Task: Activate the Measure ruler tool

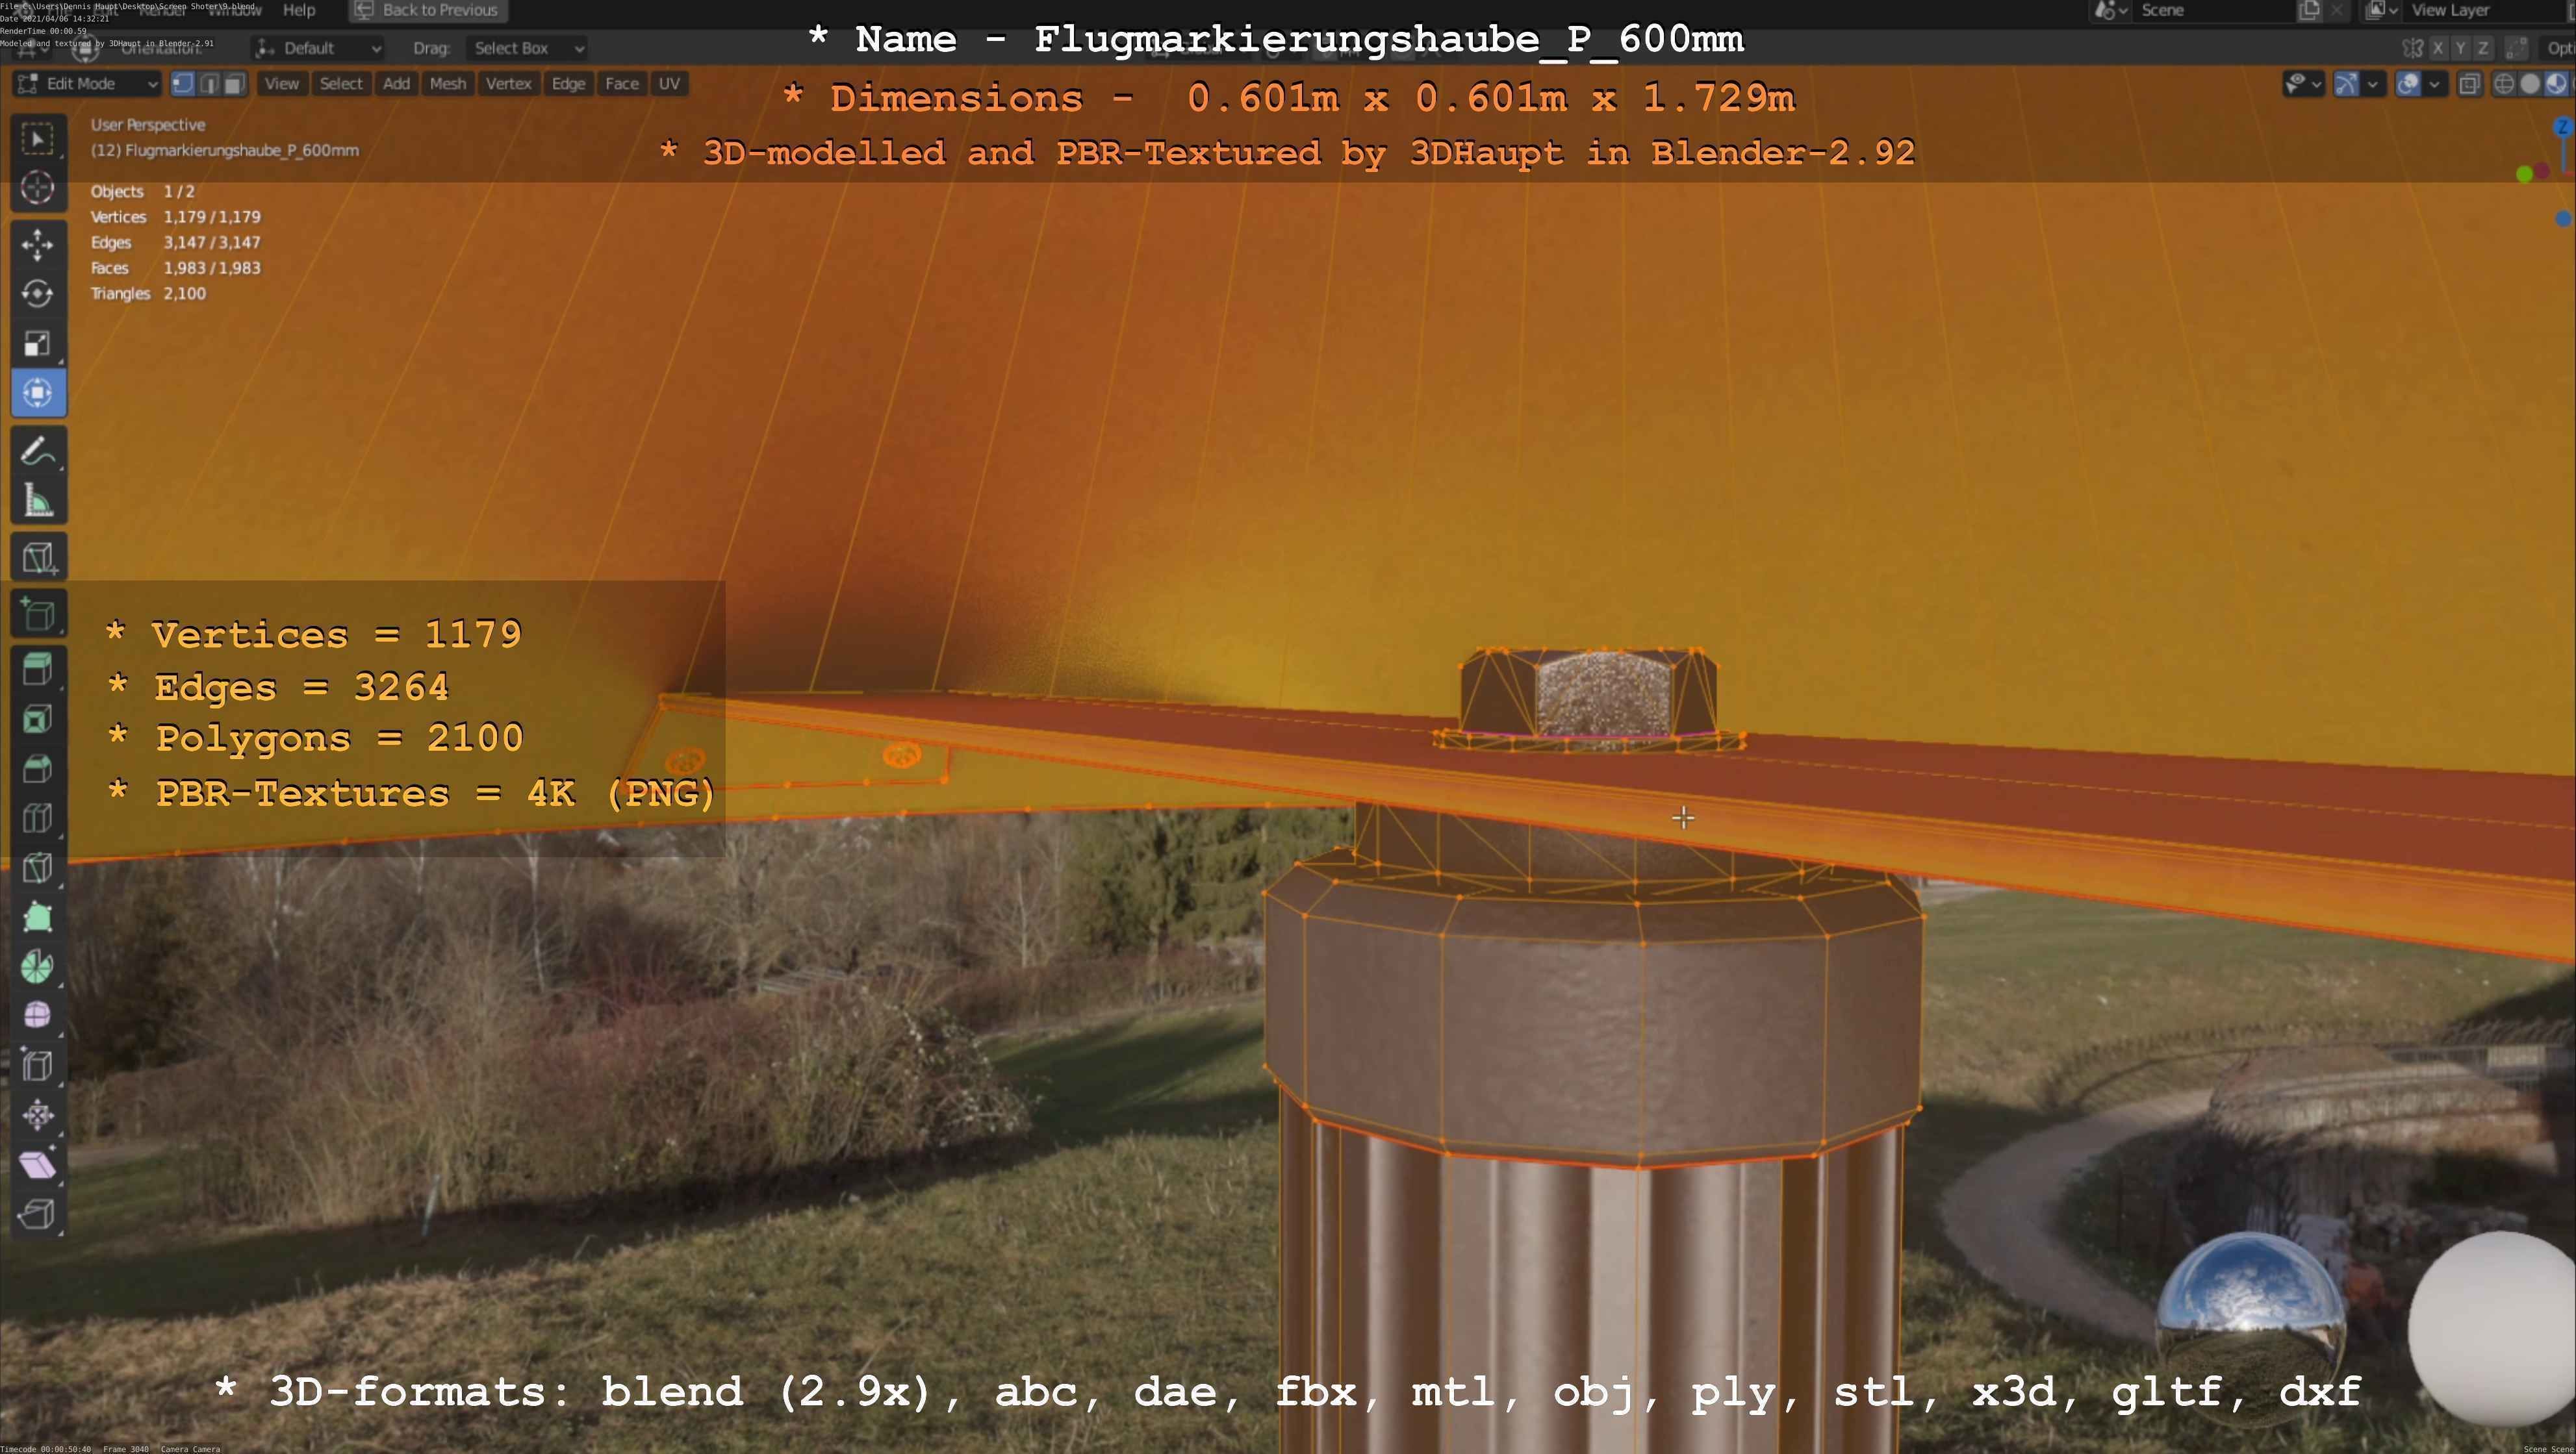Action: [38, 501]
